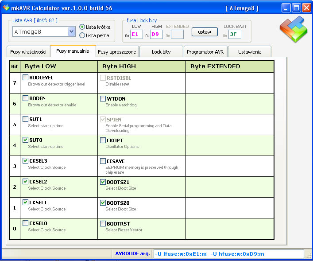Click the 'AVRDUDE arg.' label
This screenshot has height=261, width=313.
coord(132,253)
